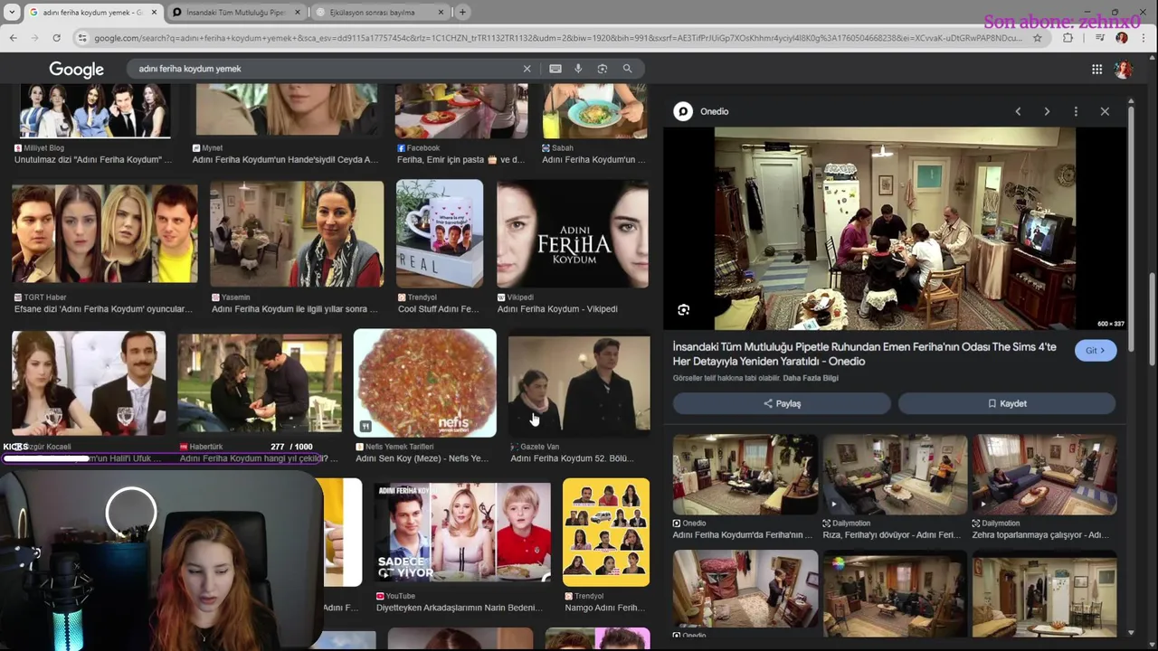
Task: Open the Google account avatar
Action: [x=1124, y=70]
